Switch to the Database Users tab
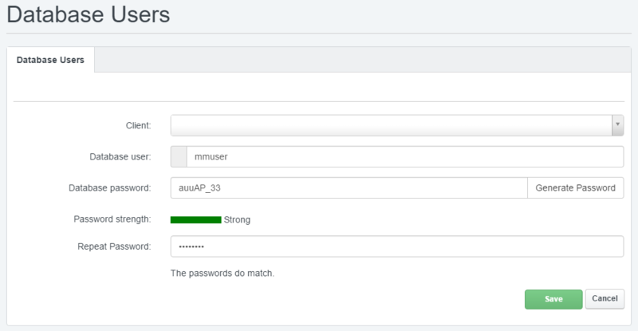Viewport: 638px width, 331px height. pos(50,60)
